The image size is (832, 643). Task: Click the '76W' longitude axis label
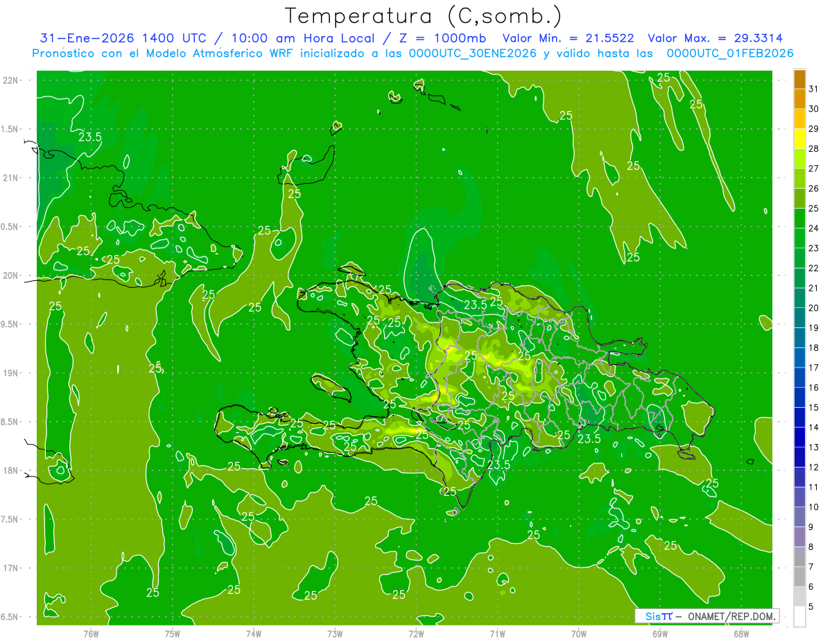click(91, 633)
